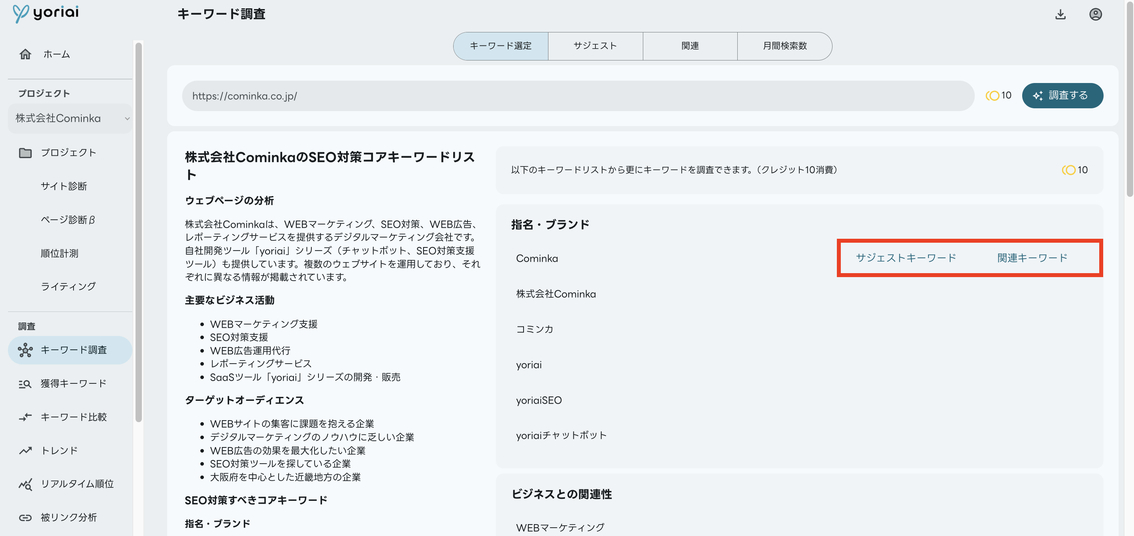Image resolution: width=1134 pixels, height=536 pixels.
Task: Click the キーワード調査 page title
Action: (221, 14)
